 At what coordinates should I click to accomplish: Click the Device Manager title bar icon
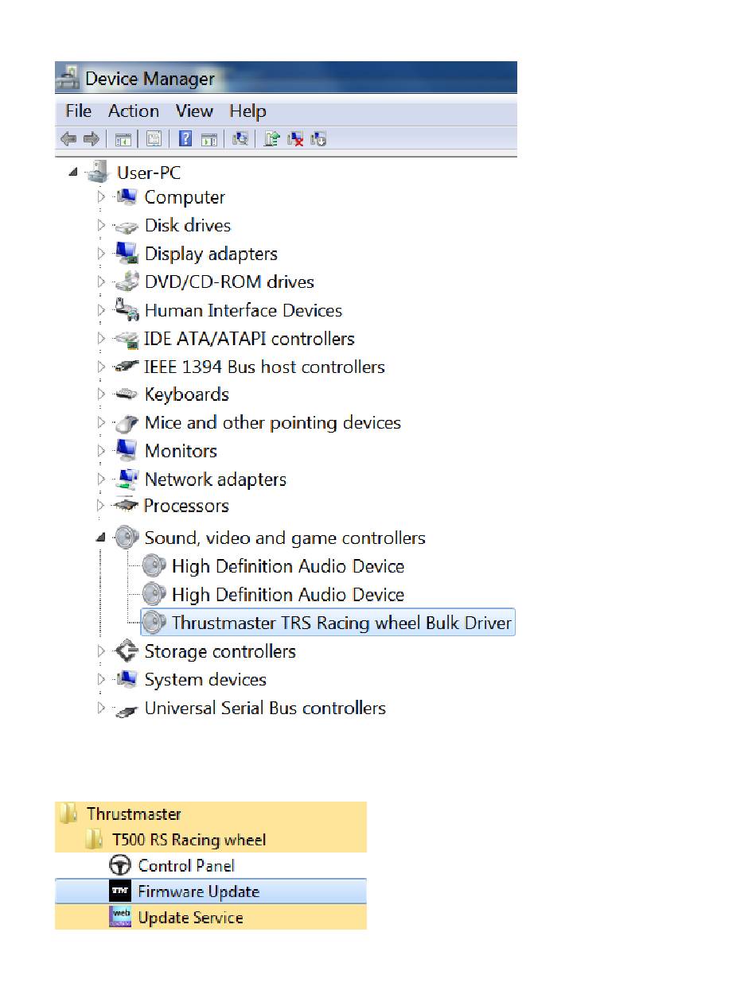(x=68, y=78)
